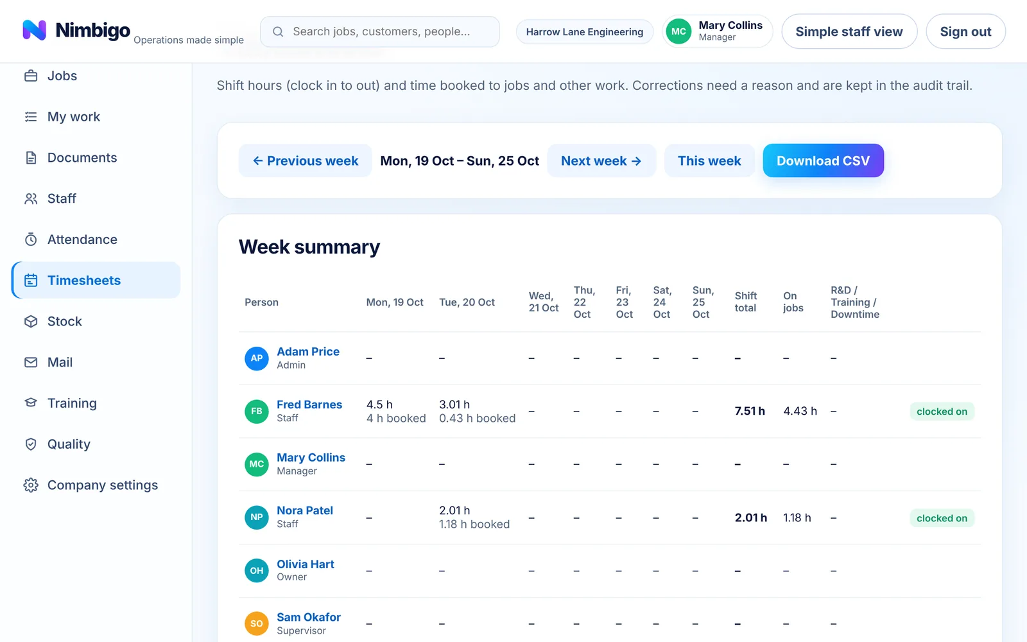The image size is (1027, 642).
Task: Click the Stock box icon
Action: pos(31,322)
